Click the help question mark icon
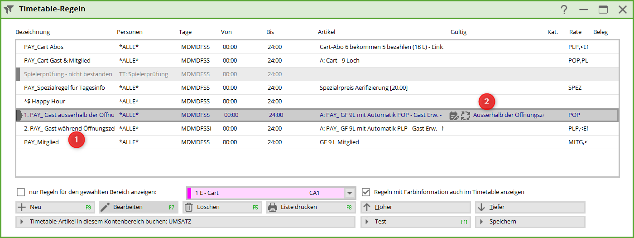Viewport: 634px width, 238px height. [x=564, y=10]
